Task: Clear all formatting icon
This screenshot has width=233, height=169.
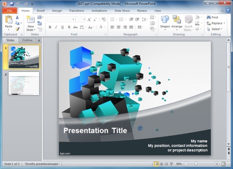Action: pyautogui.click(x=104, y=19)
